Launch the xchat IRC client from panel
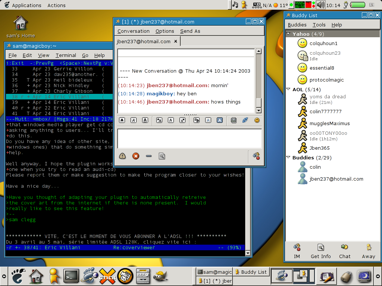 [107, 276]
